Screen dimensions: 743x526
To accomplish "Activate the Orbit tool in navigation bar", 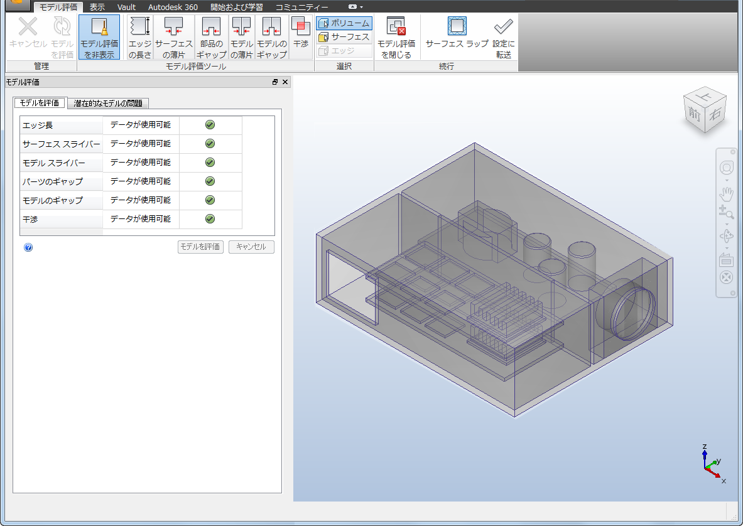I will pyautogui.click(x=727, y=236).
